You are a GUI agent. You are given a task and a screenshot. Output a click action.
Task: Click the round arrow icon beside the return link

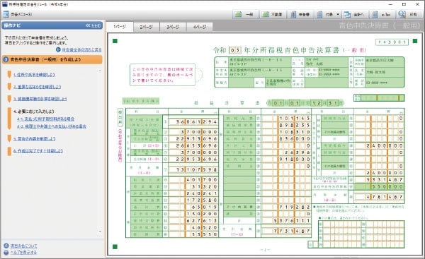click(58, 49)
